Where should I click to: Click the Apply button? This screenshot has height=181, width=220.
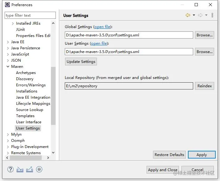[201, 155]
